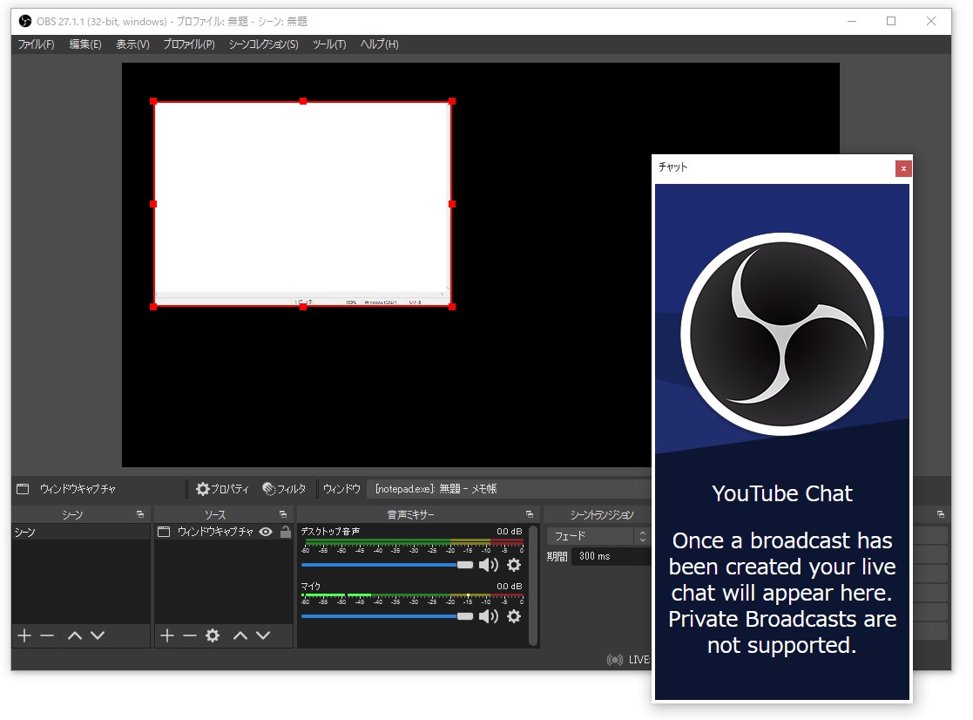The height and width of the screenshot is (720, 973).
Task: Open the シーンコレクション(S) menu
Action: 263,44
